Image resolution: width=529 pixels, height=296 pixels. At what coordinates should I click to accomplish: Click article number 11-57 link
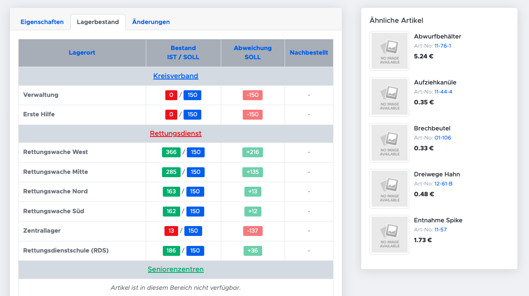point(440,230)
